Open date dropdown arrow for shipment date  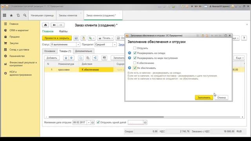click(x=89, y=123)
